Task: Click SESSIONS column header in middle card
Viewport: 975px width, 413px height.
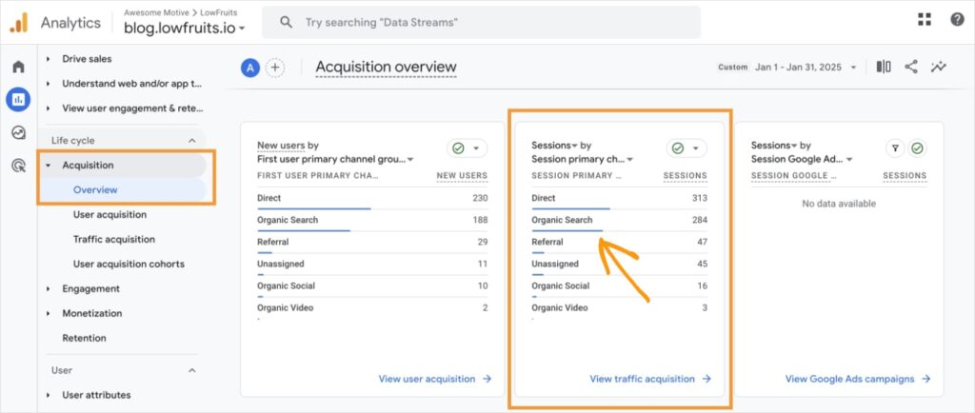Action: pos(686,176)
